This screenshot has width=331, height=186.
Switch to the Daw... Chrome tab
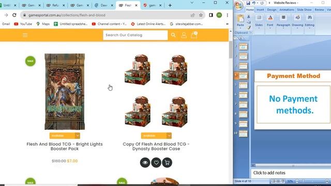point(103,5)
